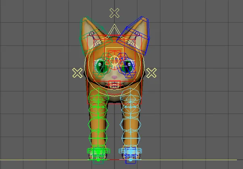Click the small circle at the blue ear's base
Image resolution: width=243 pixels, height=169 pixels.
click(137, 34)
